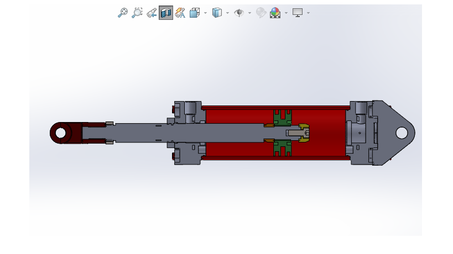The height and width of the screenshot is (254, 453).
Task: Click the View Settings monitor icon
Action: (x=298, y=13)
